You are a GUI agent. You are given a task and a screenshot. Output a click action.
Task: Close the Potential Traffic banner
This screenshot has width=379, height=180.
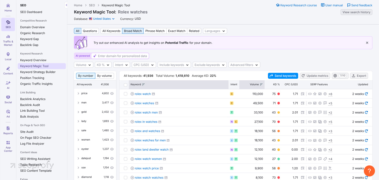click(367, 43)
